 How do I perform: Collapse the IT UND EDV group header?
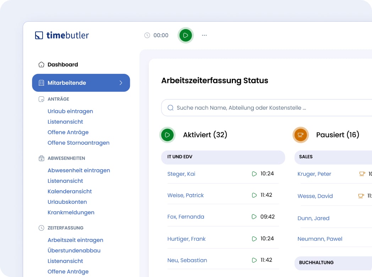223,157
